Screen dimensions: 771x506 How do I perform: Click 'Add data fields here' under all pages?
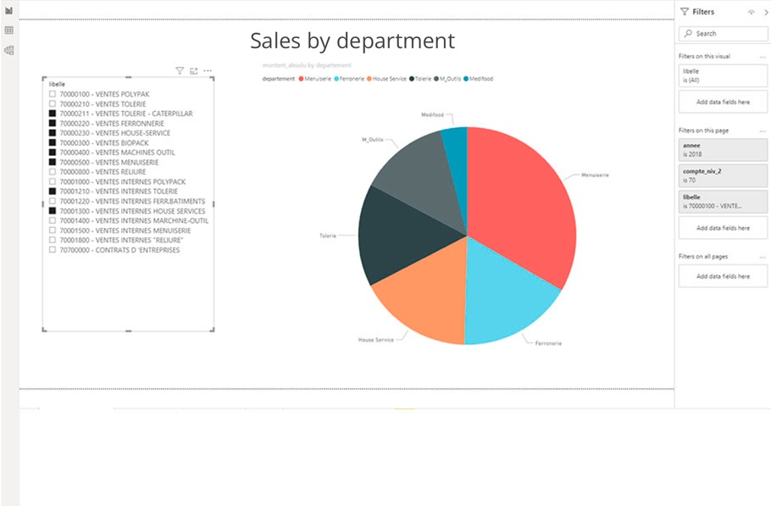click(723, 276)
